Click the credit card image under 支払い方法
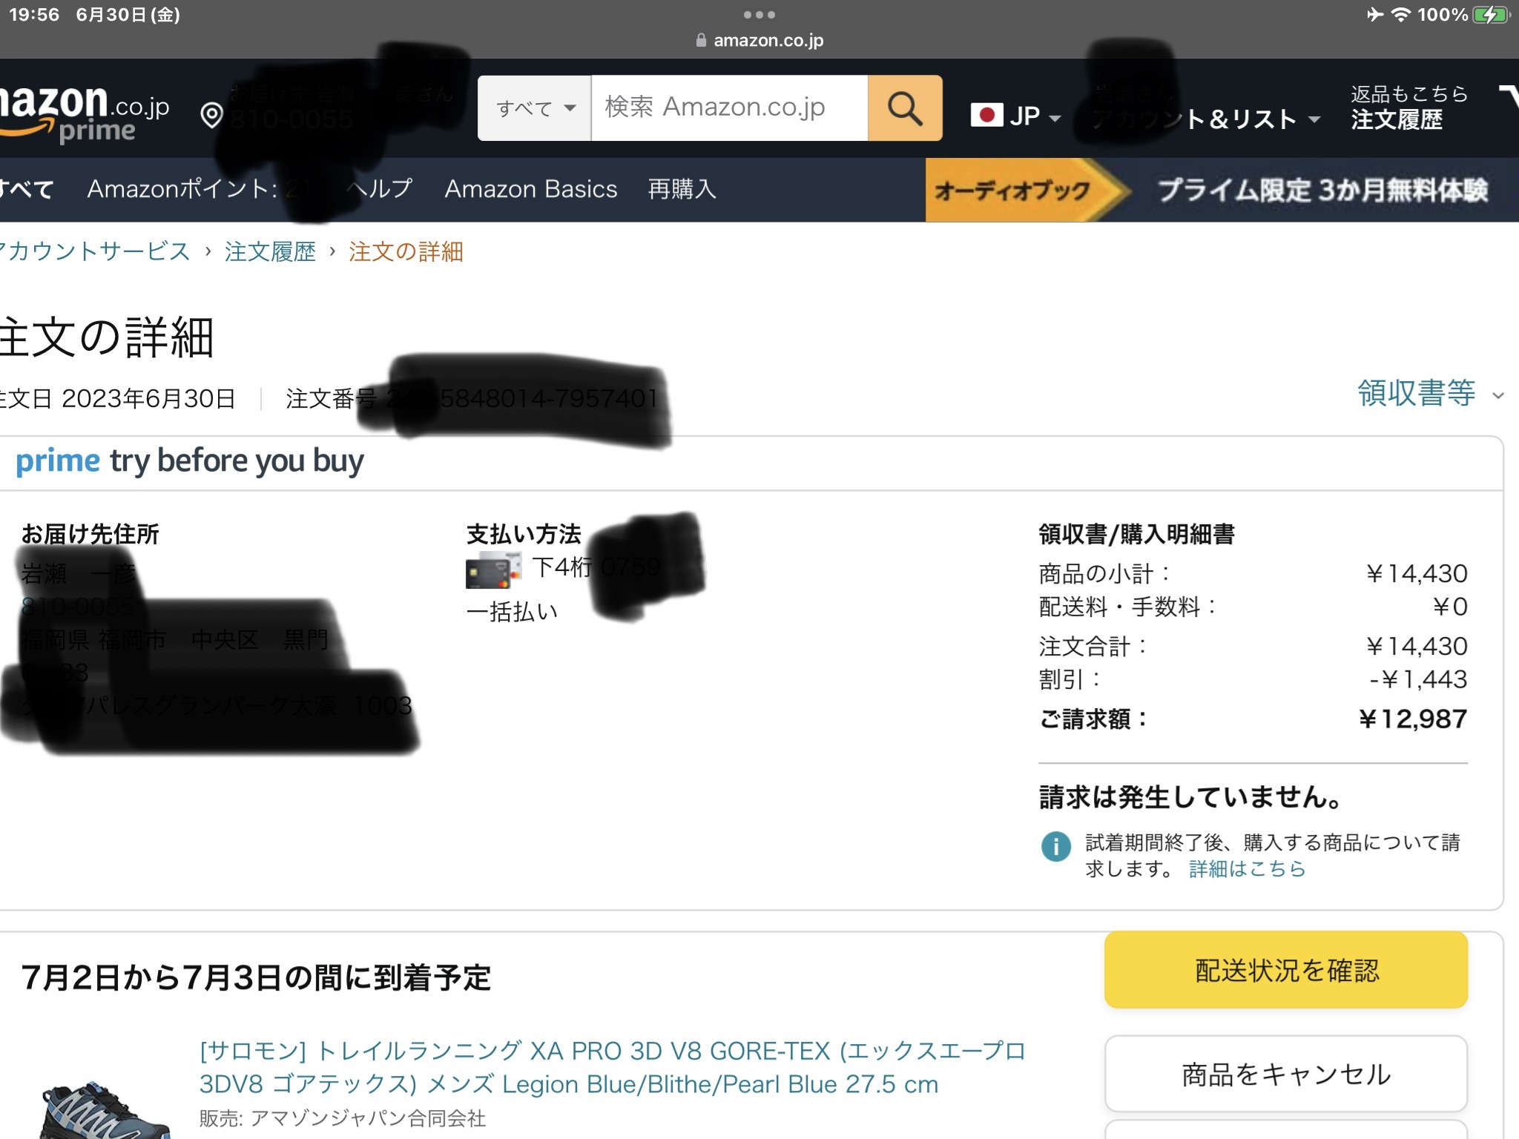 (492, 570)
